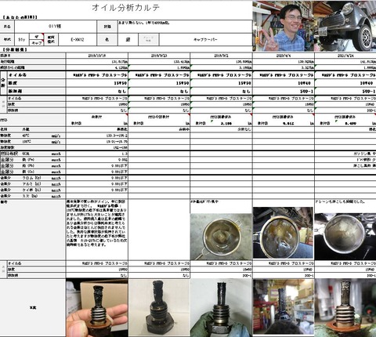This screenshot has height=337, width=376.
Task: Select the 動粘度 100℃ row label
Action: pos(33,142)
